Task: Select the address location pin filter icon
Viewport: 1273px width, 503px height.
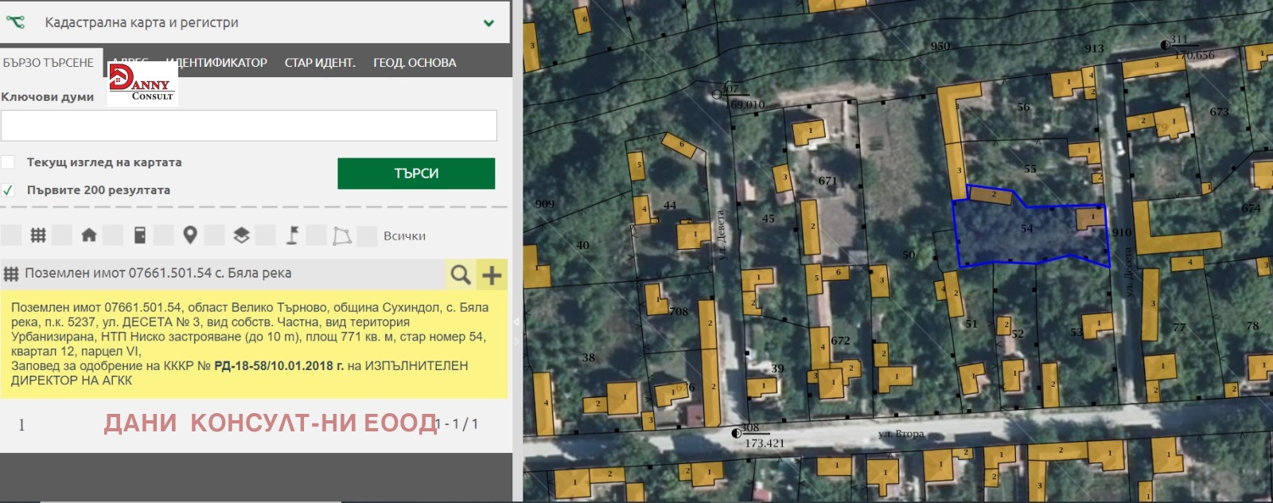Action: [x=189, y=236]
